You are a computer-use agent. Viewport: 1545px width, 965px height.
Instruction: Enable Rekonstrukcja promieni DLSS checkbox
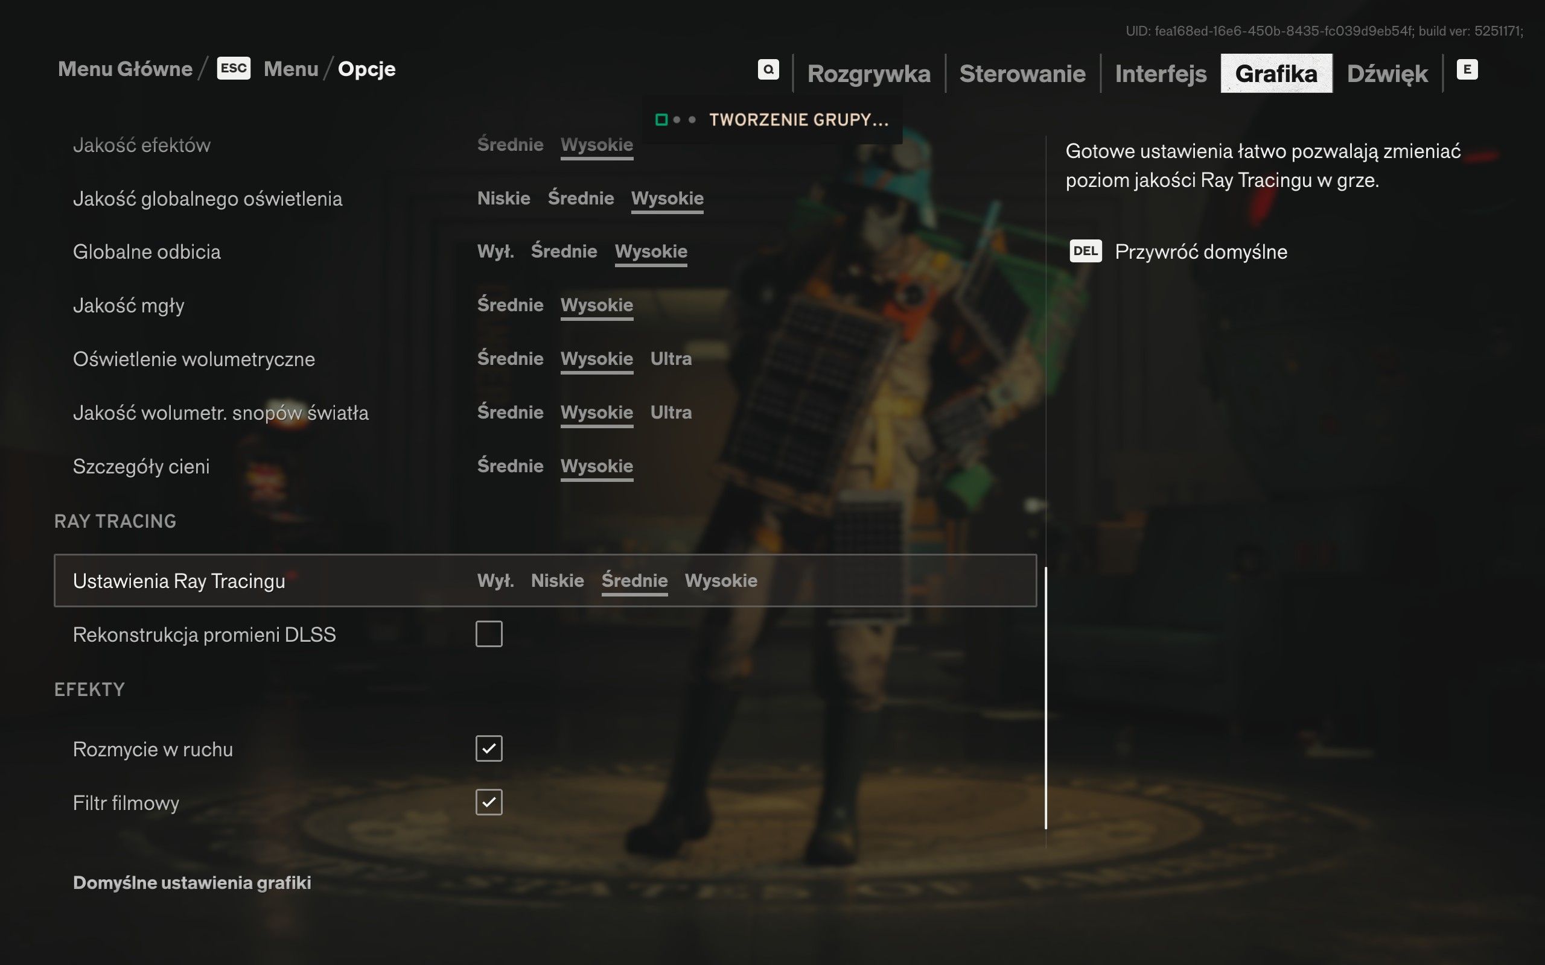[x=488, y=634]
